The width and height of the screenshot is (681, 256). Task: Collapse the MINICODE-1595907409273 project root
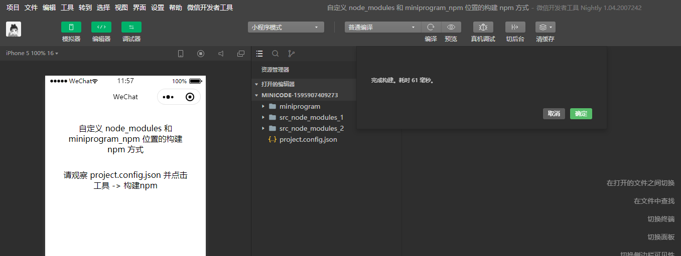point(304,95)
